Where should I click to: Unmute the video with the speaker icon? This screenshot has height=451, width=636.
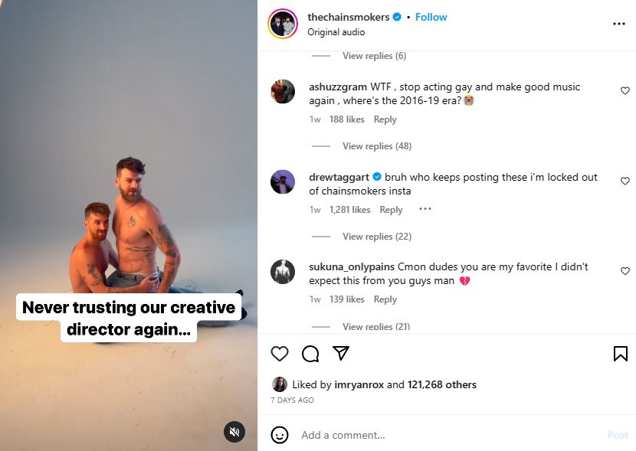tap(234, 432)
